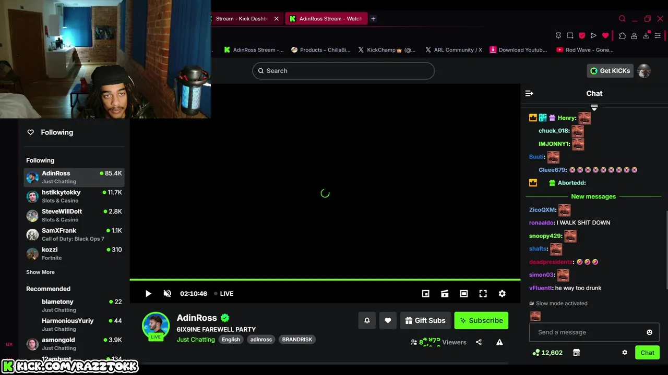The height and width of the screenshot is (375, 668).
Task: Click the pin icon in browser toolbar
Action: [x=558, y=35]
